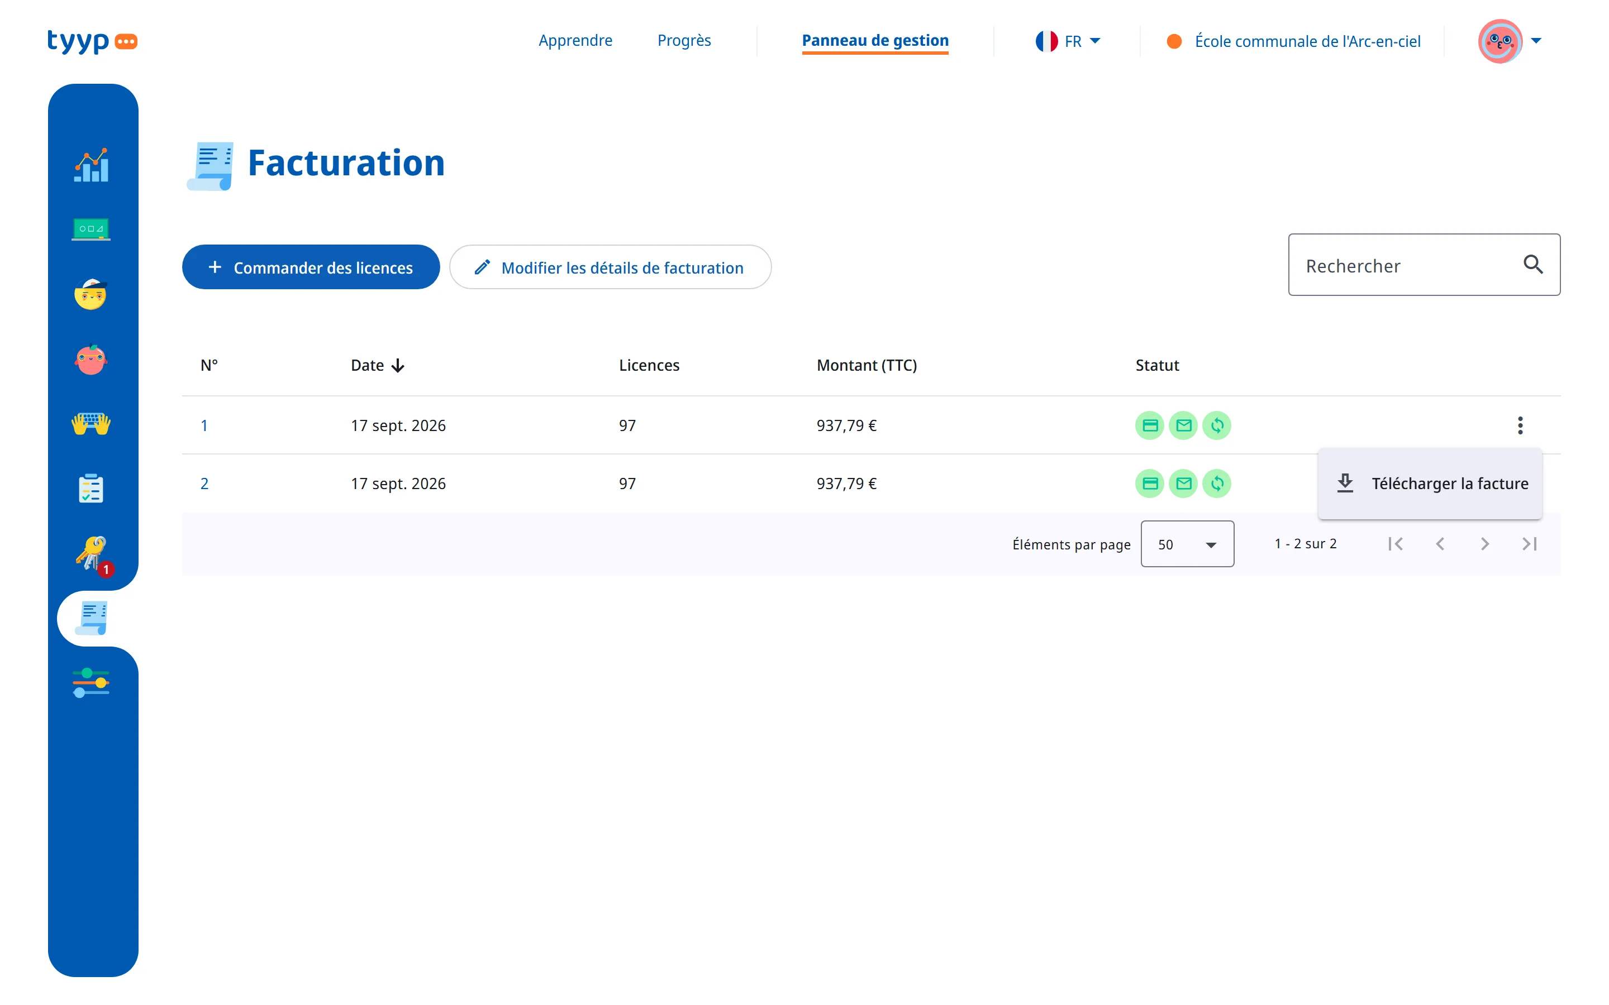Click the payment card status icon for invoice 2

tap(1150, 484)
